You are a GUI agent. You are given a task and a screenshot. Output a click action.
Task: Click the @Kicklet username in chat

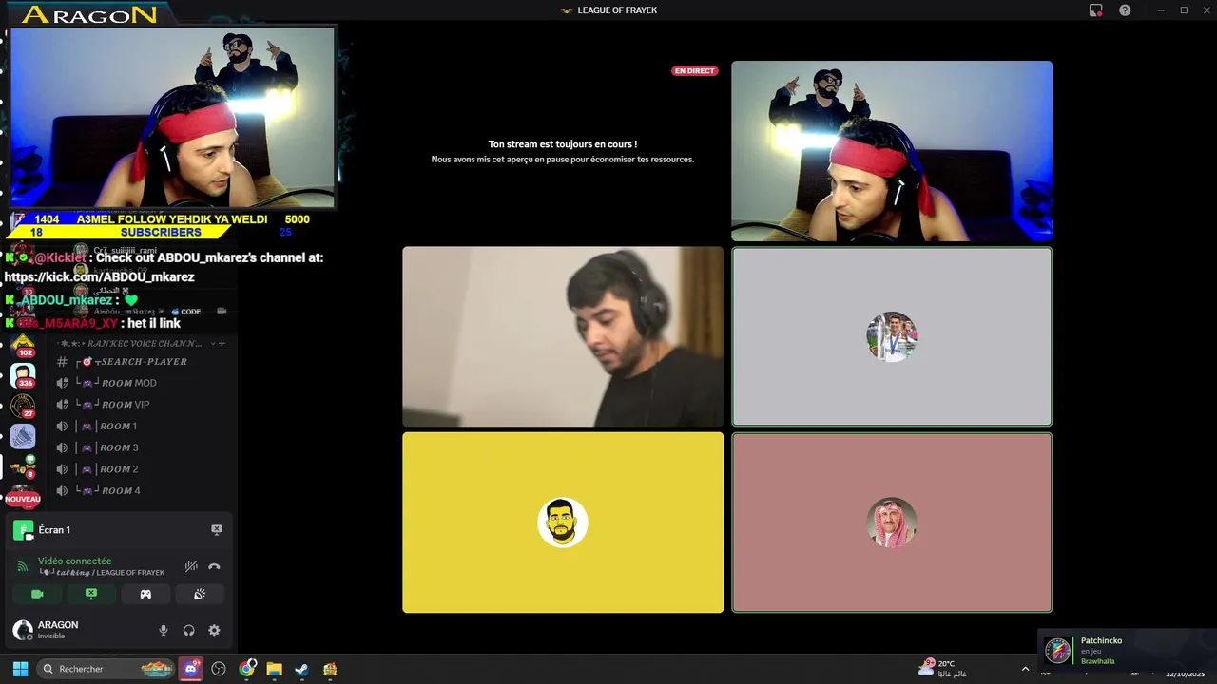tap(60, 257)
